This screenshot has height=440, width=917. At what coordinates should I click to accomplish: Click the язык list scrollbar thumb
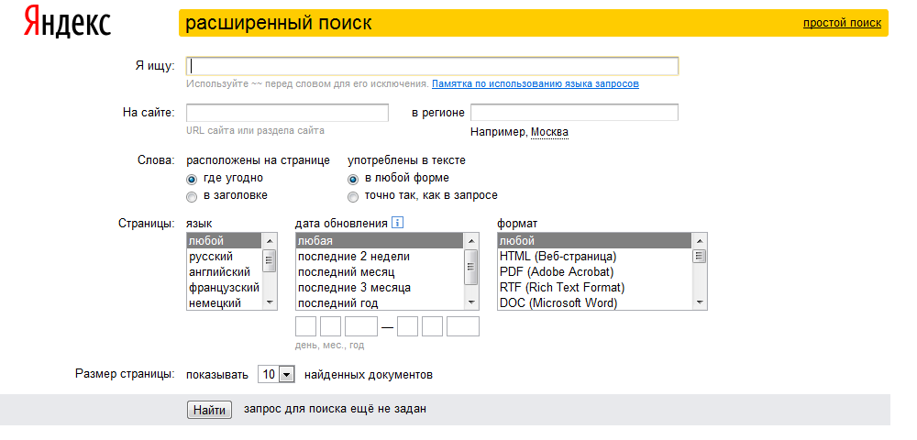270,261
